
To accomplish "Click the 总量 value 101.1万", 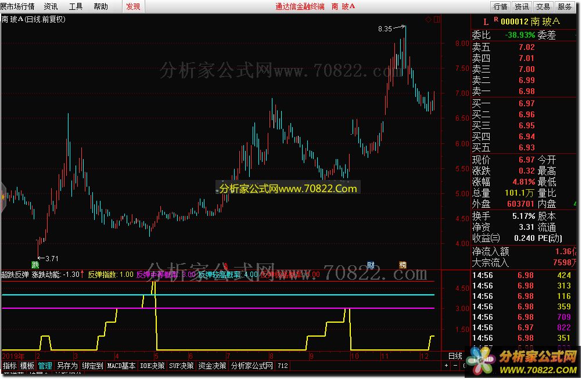I will pyautogui.click(x=519, y=193).
